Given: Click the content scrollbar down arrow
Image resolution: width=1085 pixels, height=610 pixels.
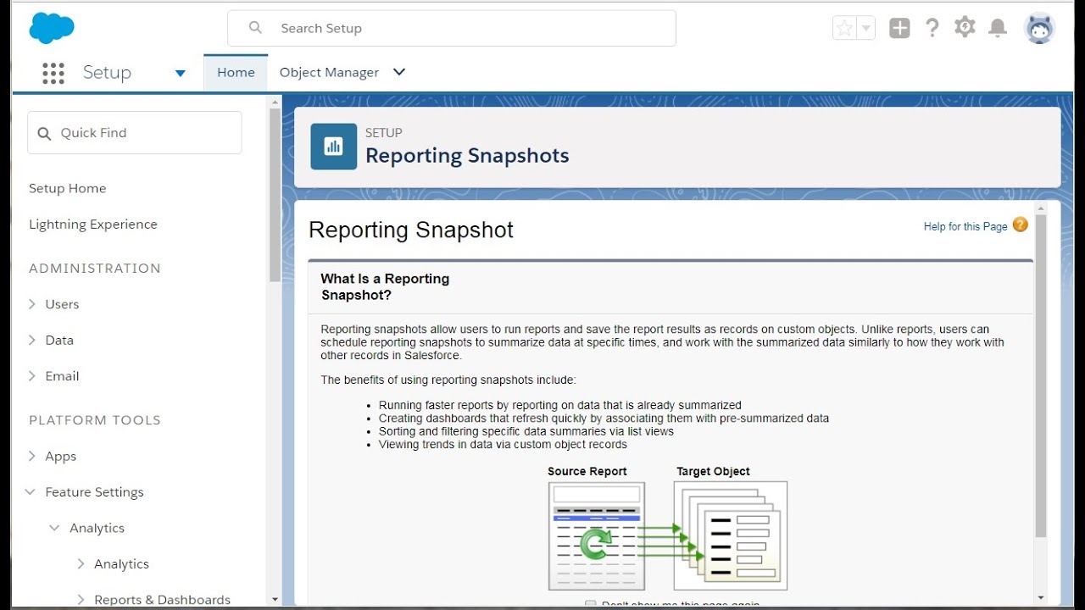Looking at the screenshot, I should pyautogui.click(x=1041, y=598).
